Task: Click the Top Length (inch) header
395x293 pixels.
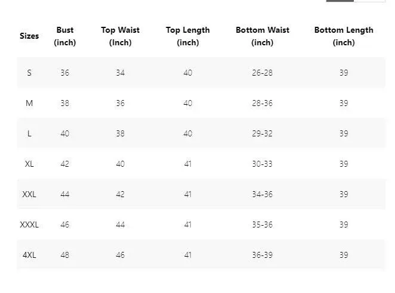Action: tap(188, 36)
